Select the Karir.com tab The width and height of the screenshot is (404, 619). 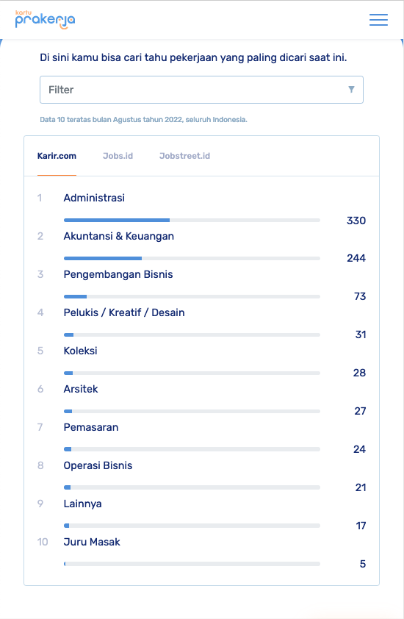pos(57,156)
